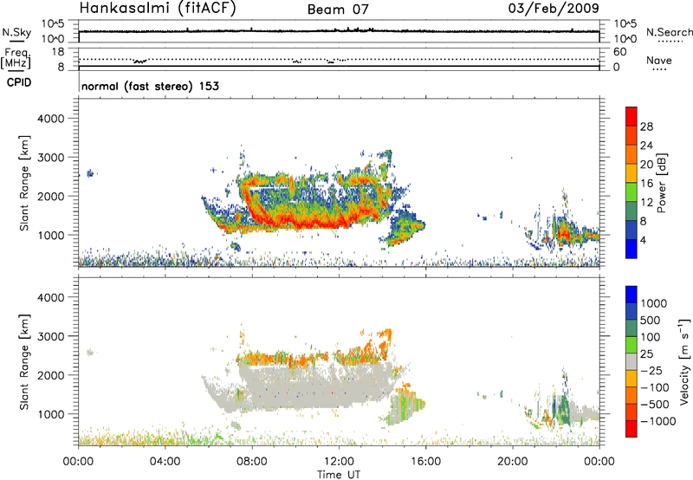Click 'normal (fast stereo) 153' text
Screen dimensions: 693x480
[x=150, y=86]
